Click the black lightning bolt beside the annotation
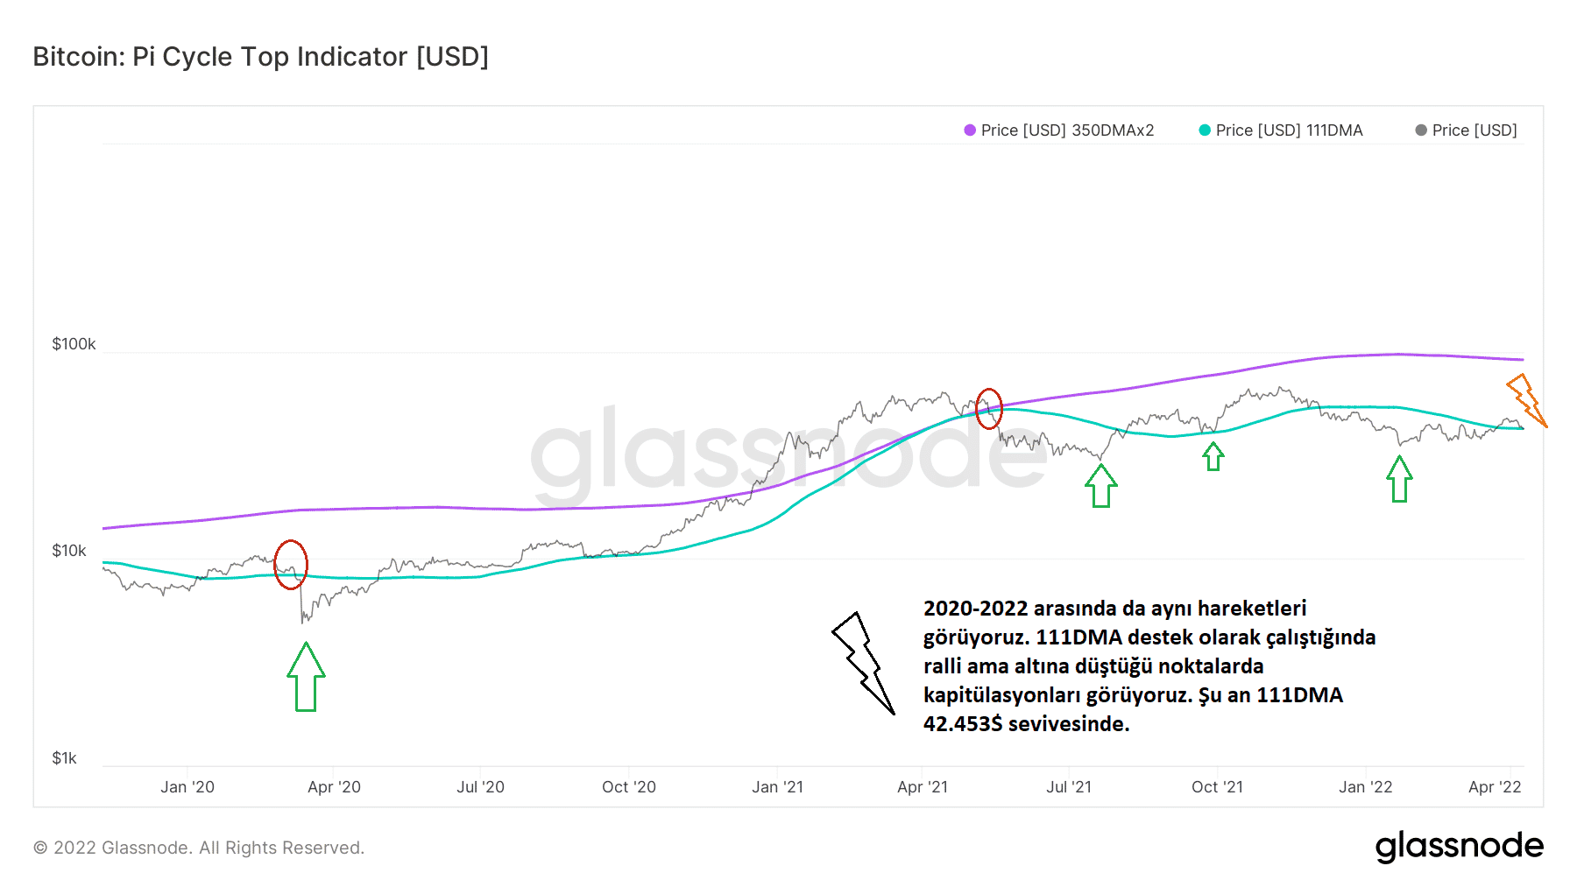This screenshot has height=887, width=1577. pyautogui.click(x=862, y=663)
